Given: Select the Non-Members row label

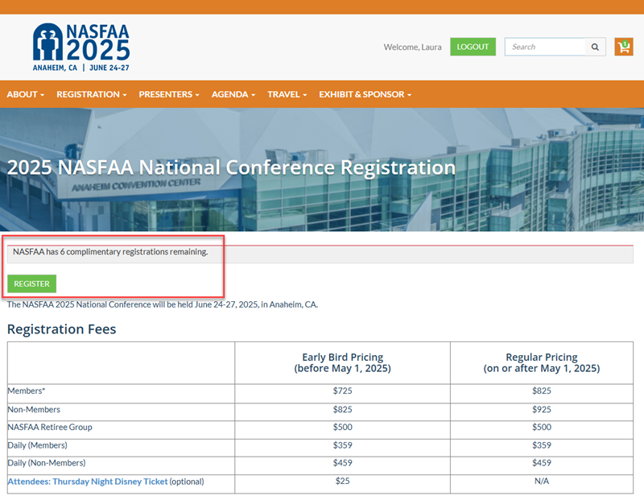Looking at the screenshot, I should click(x=34, y=409).
